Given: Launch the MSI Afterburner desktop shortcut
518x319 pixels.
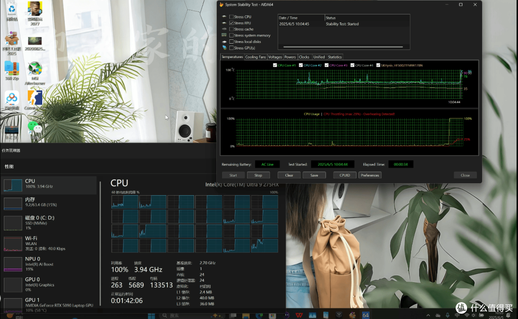Looking at the screenshot, I should [x=35, y=73].
